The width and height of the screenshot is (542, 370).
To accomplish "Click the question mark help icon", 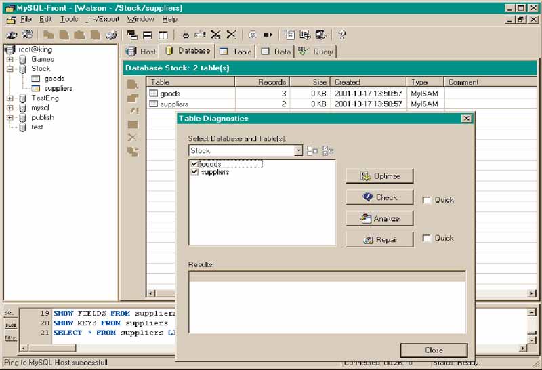I will coord(342,35).
